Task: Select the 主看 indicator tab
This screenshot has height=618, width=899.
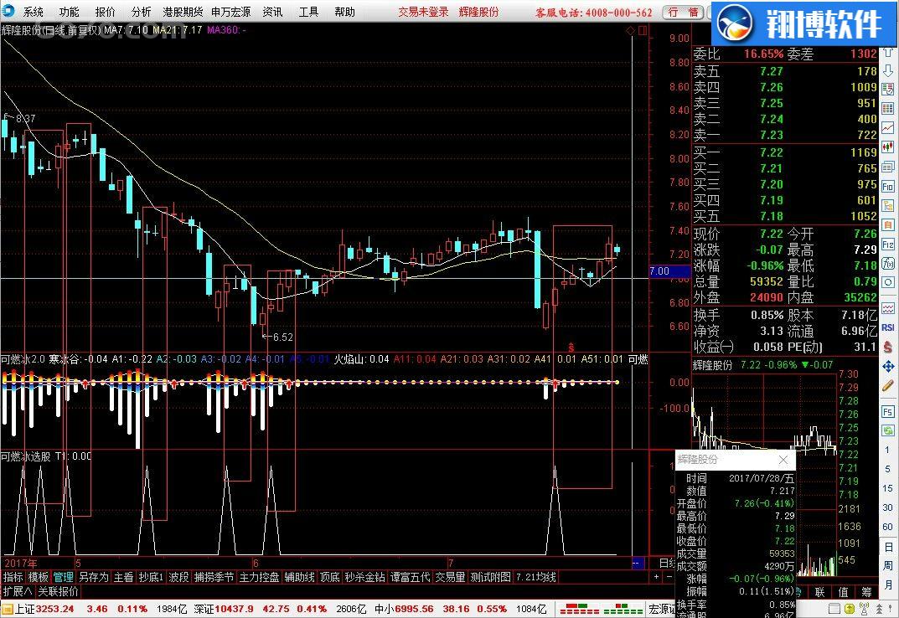Action: (x=123, y=577)
